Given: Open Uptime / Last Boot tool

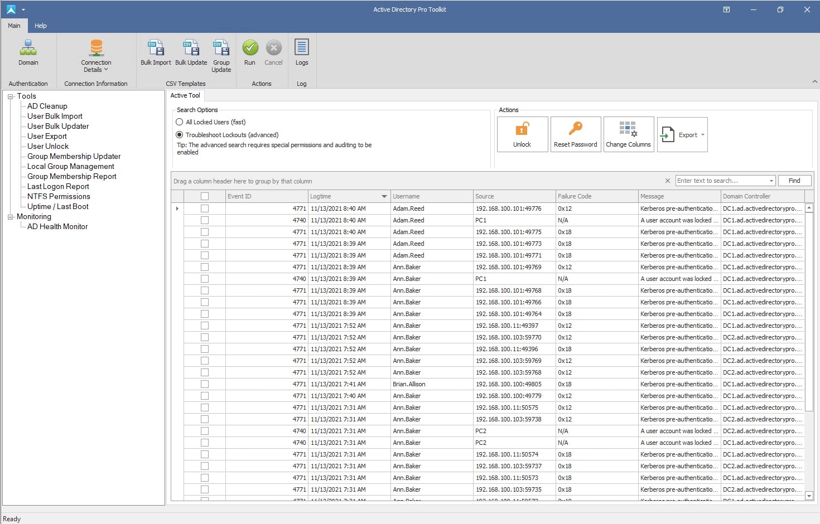Looking at the screenshot, I should [x=58, y=206].
